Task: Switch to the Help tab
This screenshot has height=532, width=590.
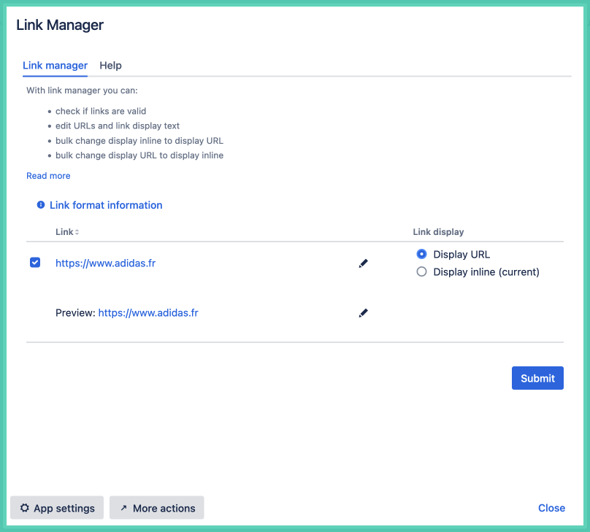Action: click(110, 66)
